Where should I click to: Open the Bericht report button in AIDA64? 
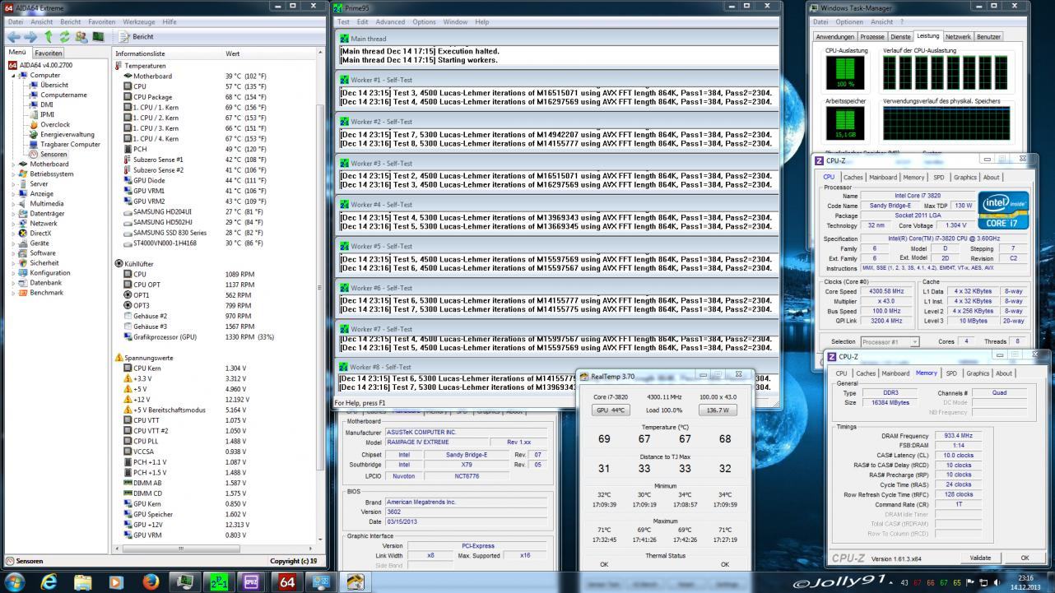point(137,37)
